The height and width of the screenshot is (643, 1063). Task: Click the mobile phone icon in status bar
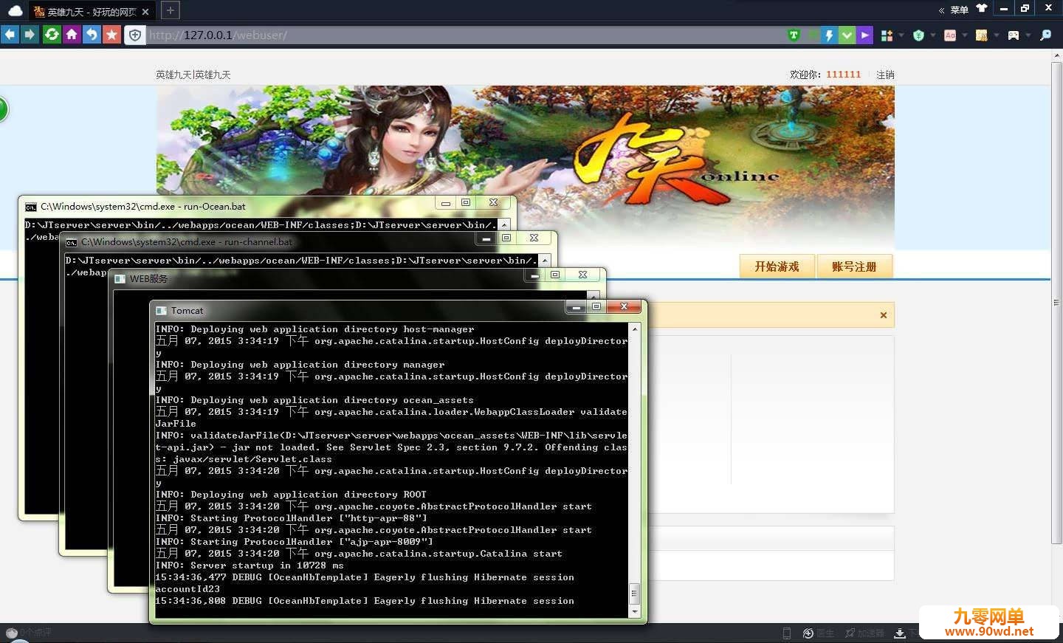[787, 633]
